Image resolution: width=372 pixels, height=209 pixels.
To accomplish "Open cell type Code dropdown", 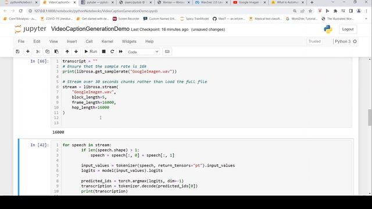I will 143,52.
